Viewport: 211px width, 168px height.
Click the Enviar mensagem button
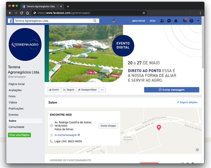tap(171, 90)
